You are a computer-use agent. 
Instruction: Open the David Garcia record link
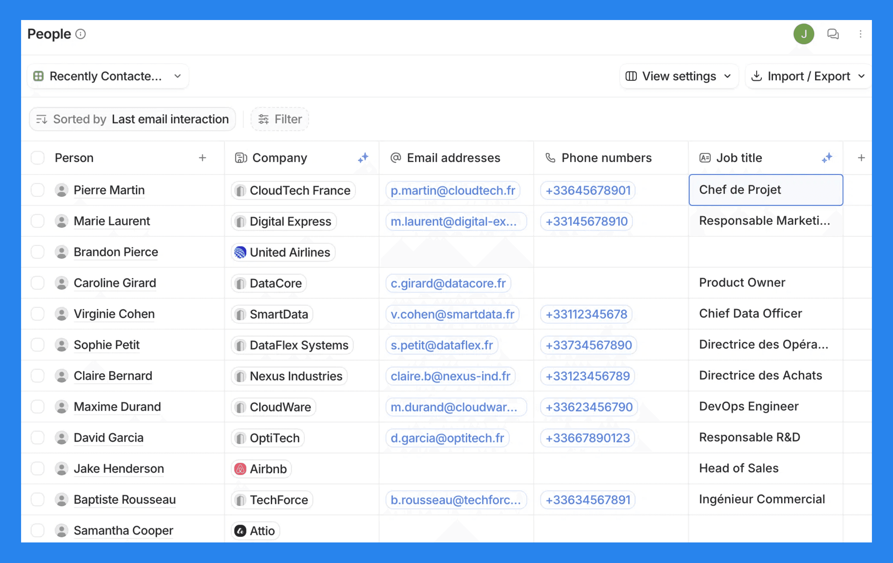pyautogui.click(x=108, y=438)
